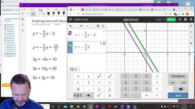This screenshot has height=109, width=195.
Task: Collapse the Desmos expression list
Action: pos(103,26)
